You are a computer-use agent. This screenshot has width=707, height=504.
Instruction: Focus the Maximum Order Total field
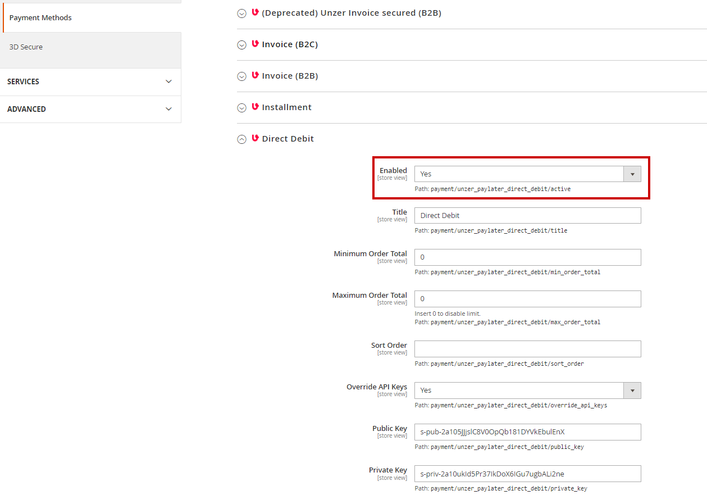click(527, 299)
